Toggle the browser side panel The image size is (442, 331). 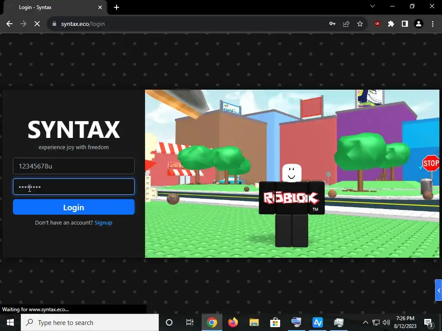pyautogui.click(x=405, y=24)
